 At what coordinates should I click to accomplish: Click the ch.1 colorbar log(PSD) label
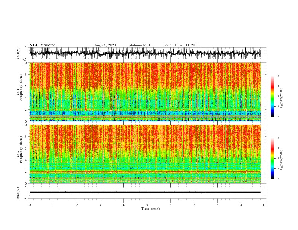[x=281, y=98]
